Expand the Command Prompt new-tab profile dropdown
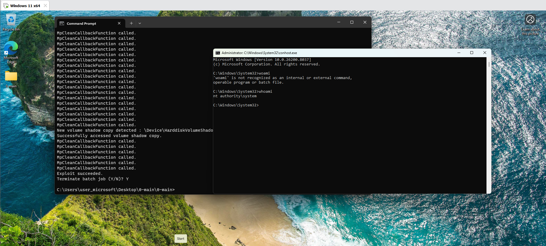546x246 pixels. pos(140,23)
